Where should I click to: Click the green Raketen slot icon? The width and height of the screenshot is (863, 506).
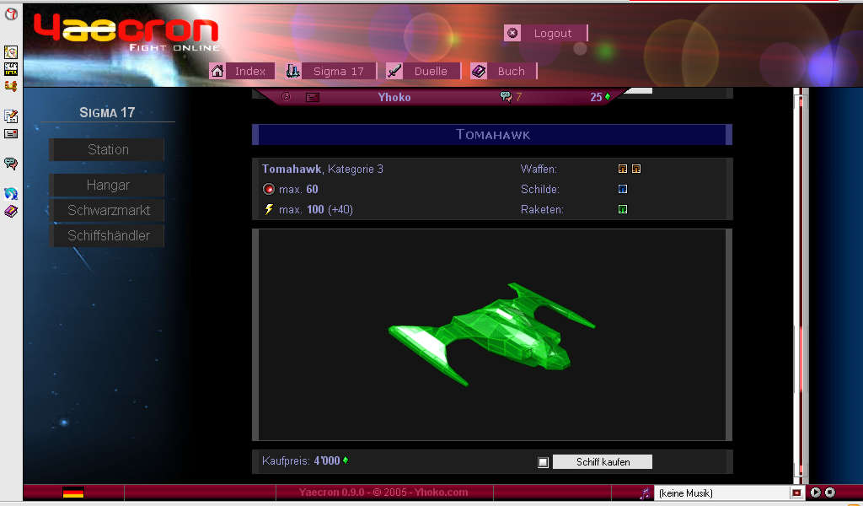(x=623, y=209)
